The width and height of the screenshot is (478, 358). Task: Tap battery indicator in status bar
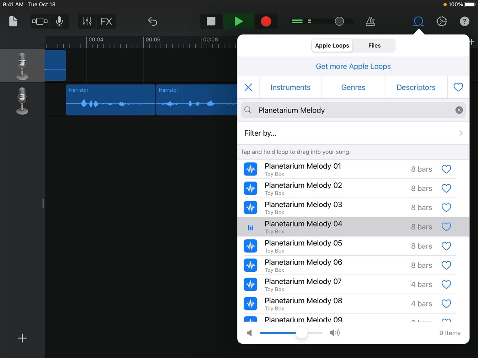(469, 4)
